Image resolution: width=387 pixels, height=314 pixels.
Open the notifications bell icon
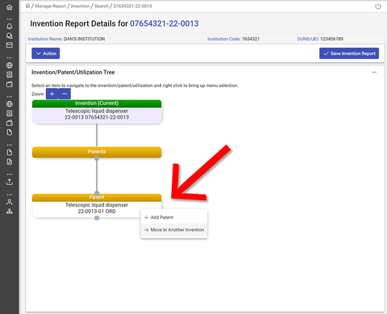tap(10, 26)
